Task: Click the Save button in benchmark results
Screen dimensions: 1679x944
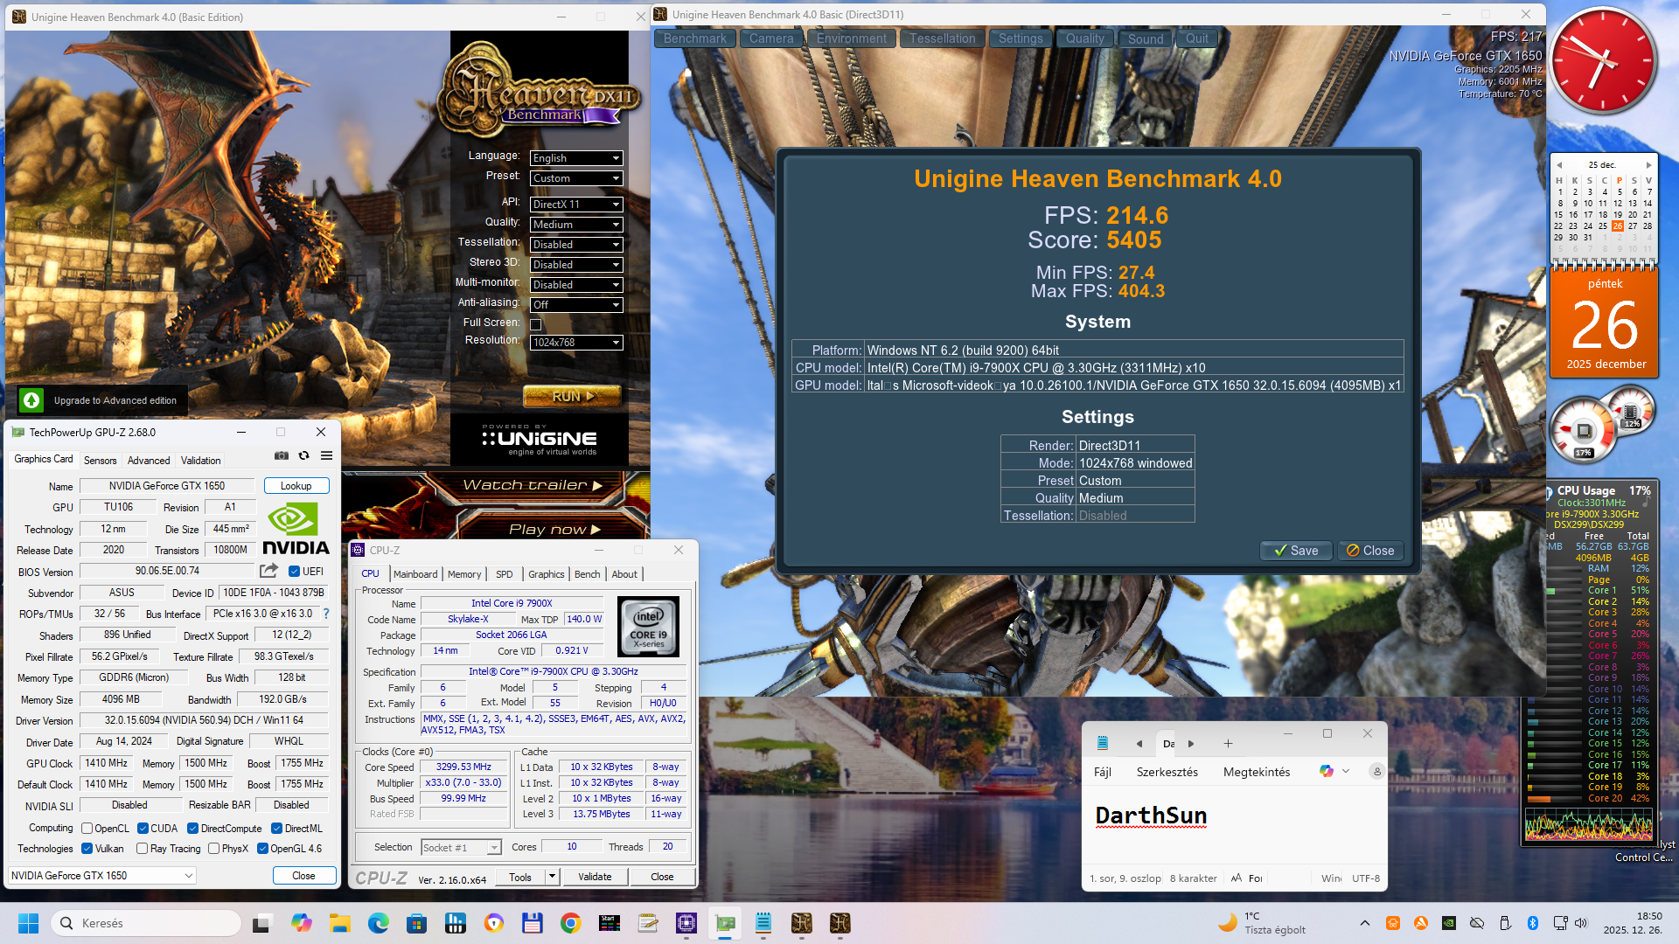Action: point(1295,551)
